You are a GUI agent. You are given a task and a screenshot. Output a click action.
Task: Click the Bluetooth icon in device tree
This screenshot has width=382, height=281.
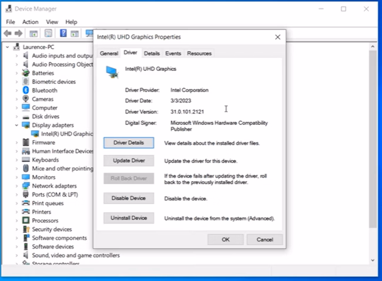point(26,90)
